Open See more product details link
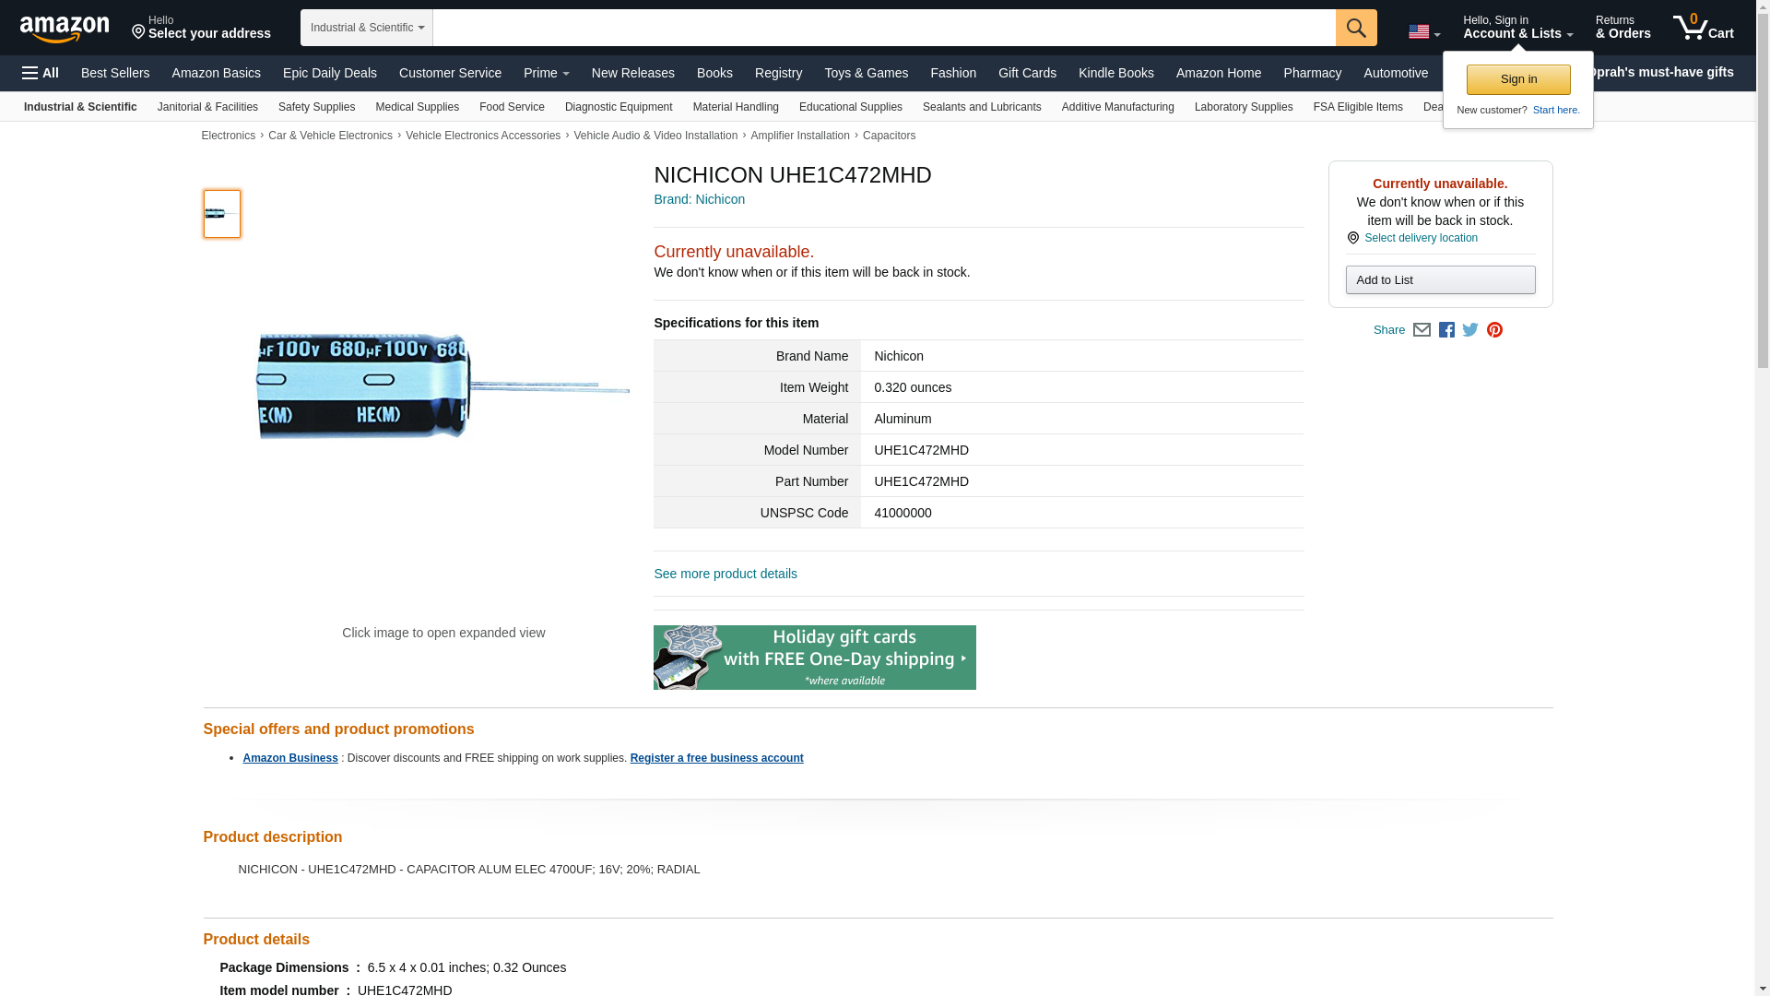Viewport: 1770px width, 996px height. tap(725, 574)
